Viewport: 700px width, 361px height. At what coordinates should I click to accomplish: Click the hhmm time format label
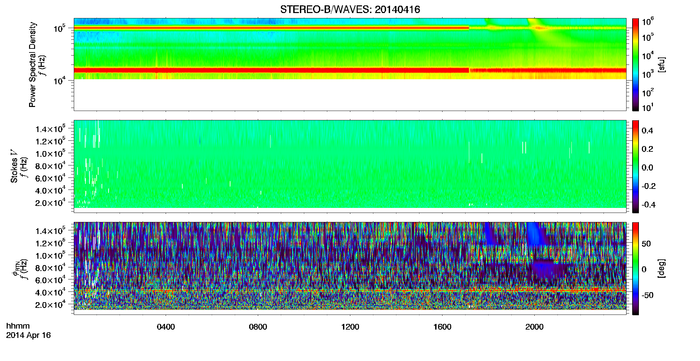[x=18, y=326]
